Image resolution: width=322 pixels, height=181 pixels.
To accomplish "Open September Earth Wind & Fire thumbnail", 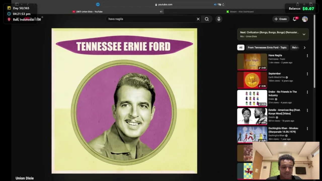I will pyautogui.click(x=252, y=80).
